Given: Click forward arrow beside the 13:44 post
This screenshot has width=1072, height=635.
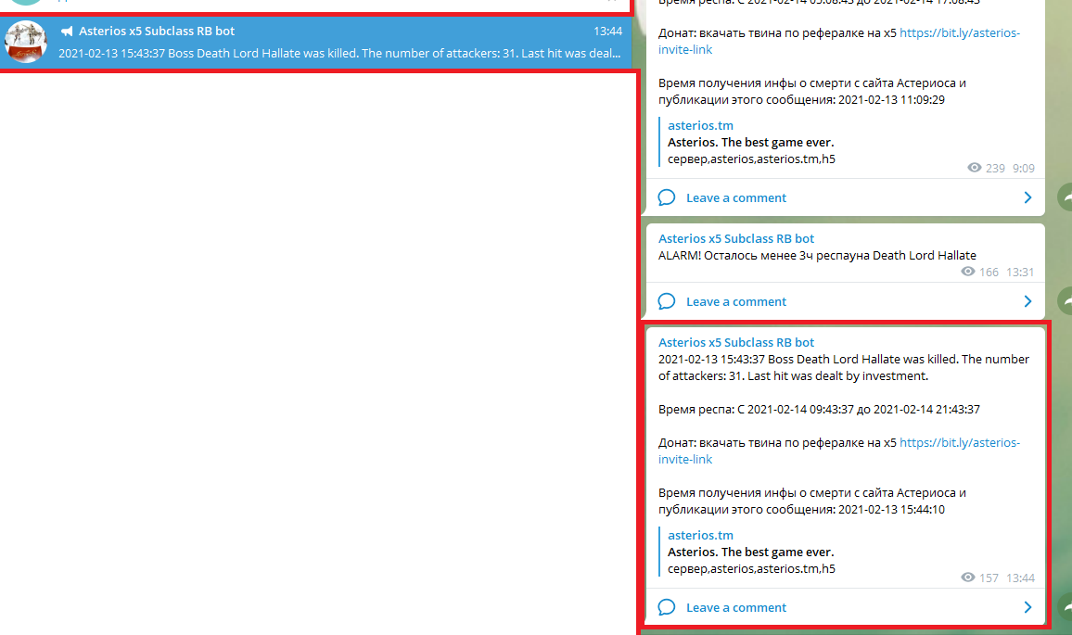Looking at the screenshot, I should pyautogui.click(x=1065, y=606).
